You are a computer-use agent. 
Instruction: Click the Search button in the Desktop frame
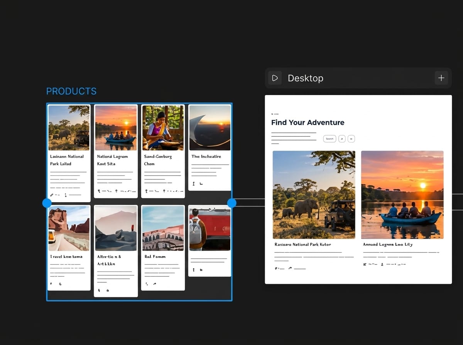pos(330,139)
